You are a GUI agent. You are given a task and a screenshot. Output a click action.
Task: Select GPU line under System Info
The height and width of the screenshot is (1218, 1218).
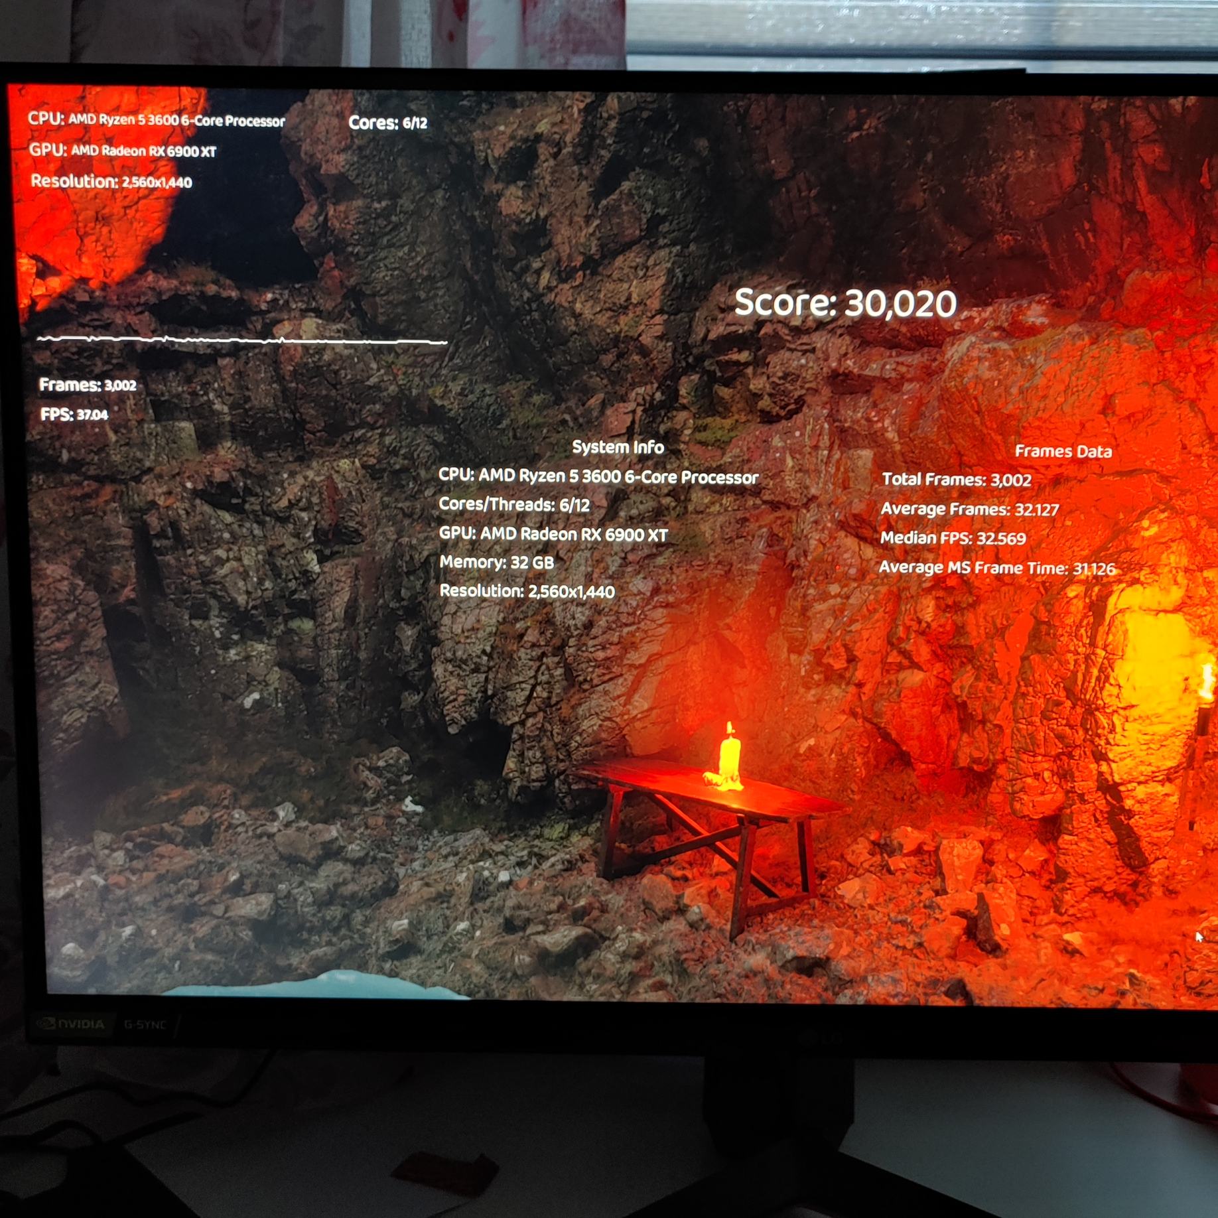[x=553, y=534]
